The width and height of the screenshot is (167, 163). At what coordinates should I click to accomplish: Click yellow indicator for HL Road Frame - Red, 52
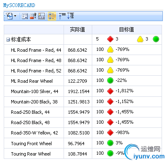(x=110, y=70)
